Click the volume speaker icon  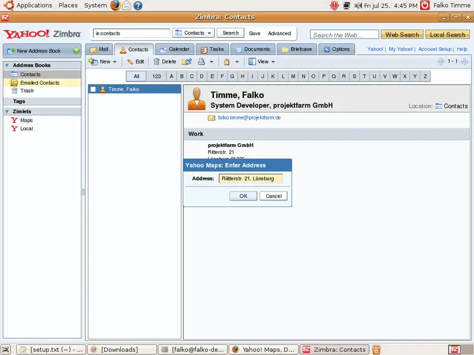(x=358, y=5)
